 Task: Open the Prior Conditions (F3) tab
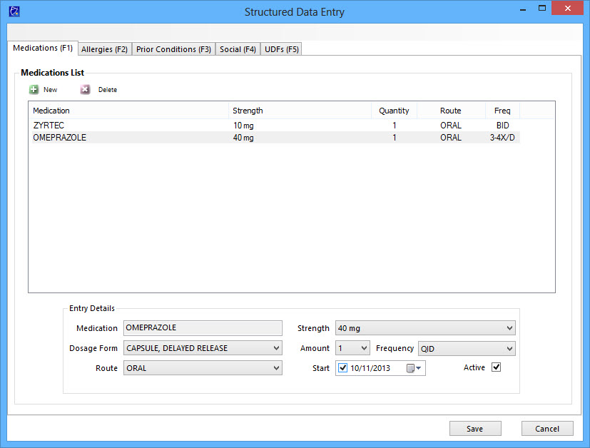(173, 49)
